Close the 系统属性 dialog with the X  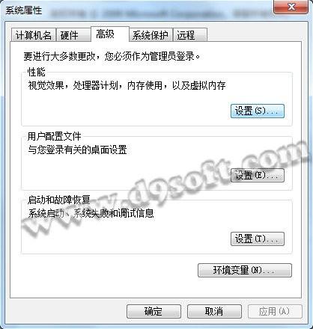click(291, 7)
